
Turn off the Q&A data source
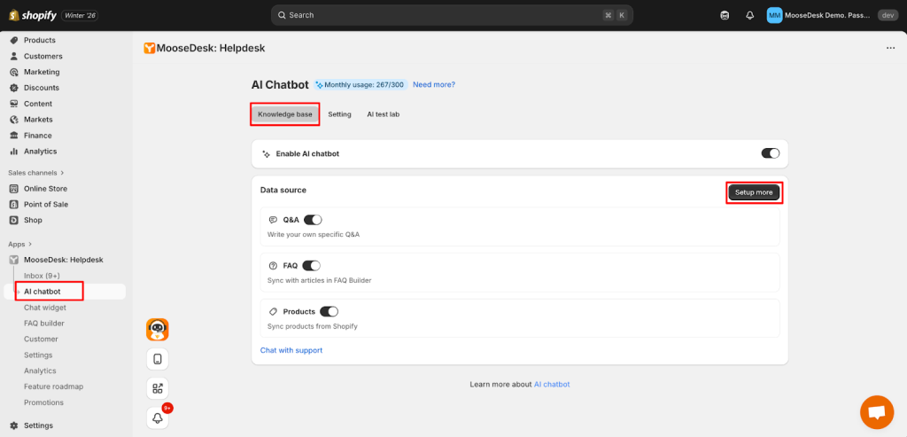pos(313,220)
